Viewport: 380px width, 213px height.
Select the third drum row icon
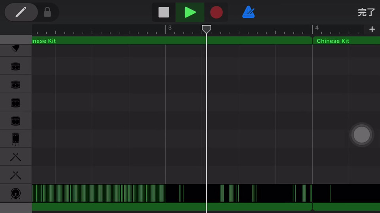tap(16, 103)
